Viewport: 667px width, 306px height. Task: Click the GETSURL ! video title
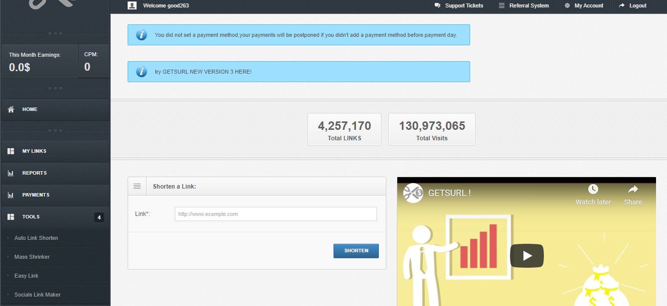tap(449, 193)
